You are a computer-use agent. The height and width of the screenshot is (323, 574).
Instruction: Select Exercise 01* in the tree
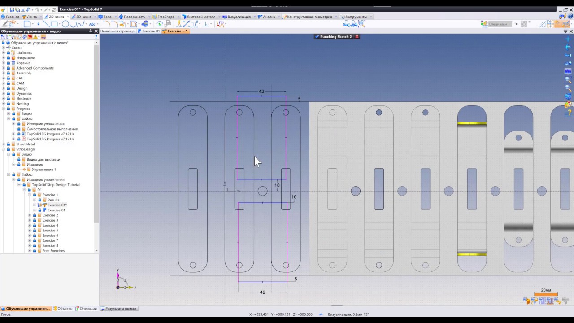pyautogui.click(x=57, y=205)
